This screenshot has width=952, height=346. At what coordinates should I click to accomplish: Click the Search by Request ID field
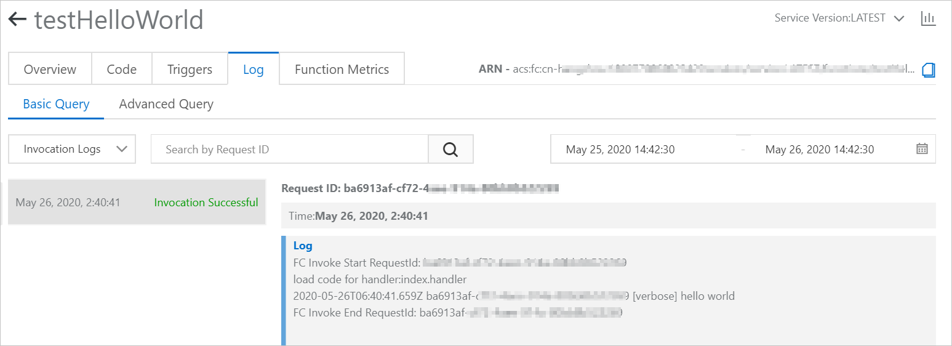point(289,149)
